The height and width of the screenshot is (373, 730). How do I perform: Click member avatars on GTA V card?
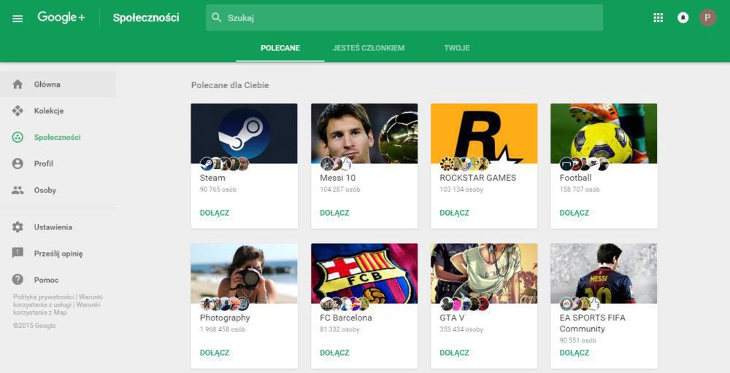[464, 304]
